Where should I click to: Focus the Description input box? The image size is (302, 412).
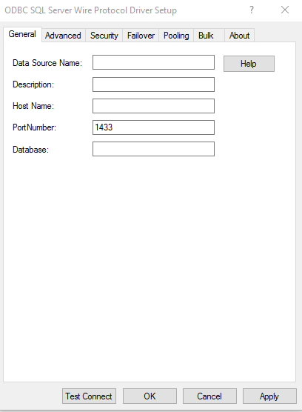(153, 84)
